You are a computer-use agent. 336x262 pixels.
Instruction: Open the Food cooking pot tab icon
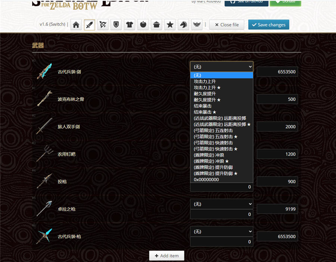(156, 25)
